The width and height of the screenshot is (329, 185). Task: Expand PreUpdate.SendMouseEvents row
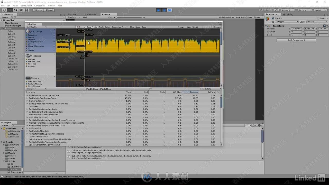[x=27, y=98]
